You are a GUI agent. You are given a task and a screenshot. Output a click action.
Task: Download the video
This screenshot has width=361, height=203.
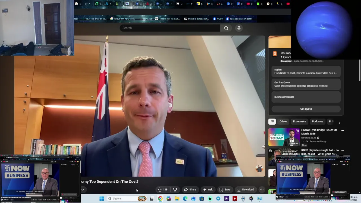(x=246, y=189)
